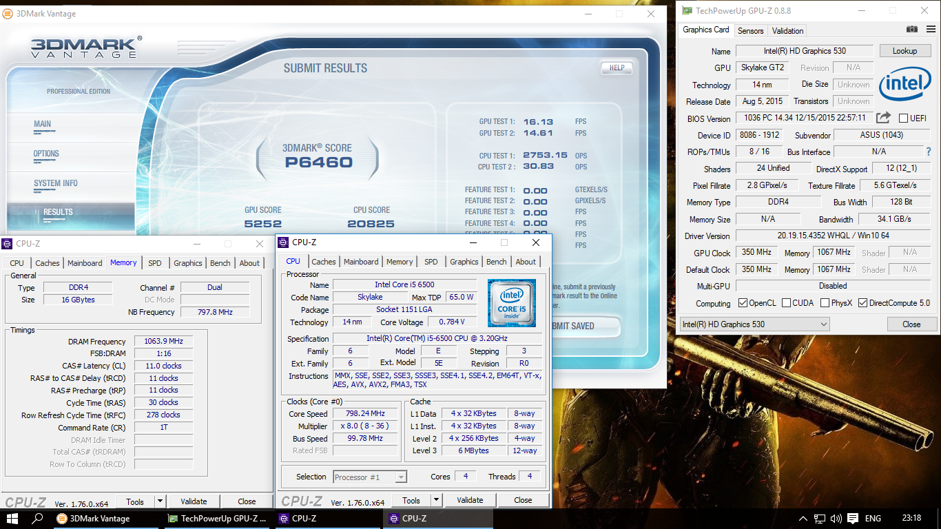The height and width of the screenshot is (529, 941).
Task: Click the Core Speed value 798.24 MHz
Action: coord(365,414)
